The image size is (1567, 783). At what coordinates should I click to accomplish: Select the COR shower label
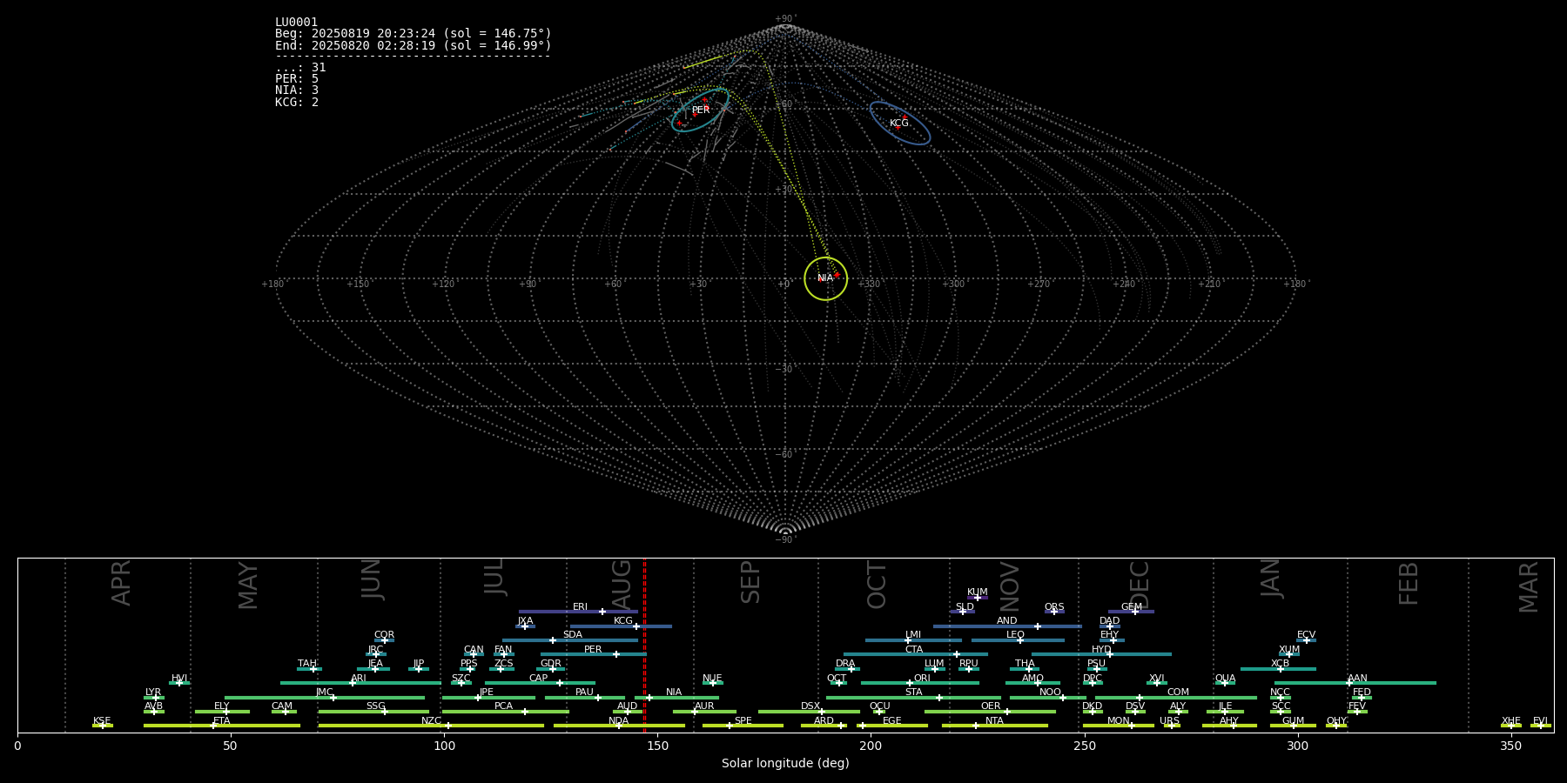384,635
